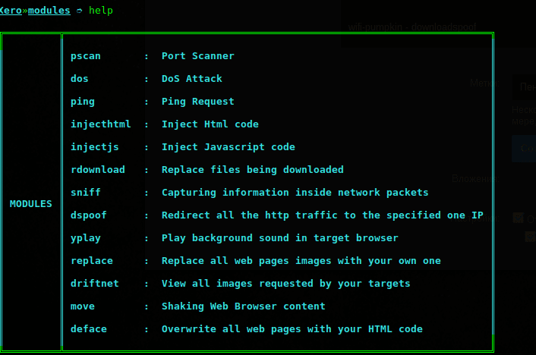This screenshot has height=355, width=536.
Task: Click the ping module name
Action: click(83, 102)
